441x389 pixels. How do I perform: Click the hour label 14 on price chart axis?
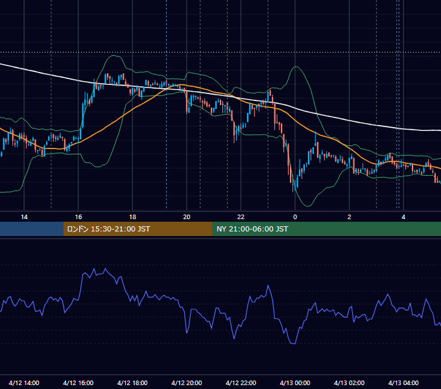pyautogui.click(x=24, y=217)
